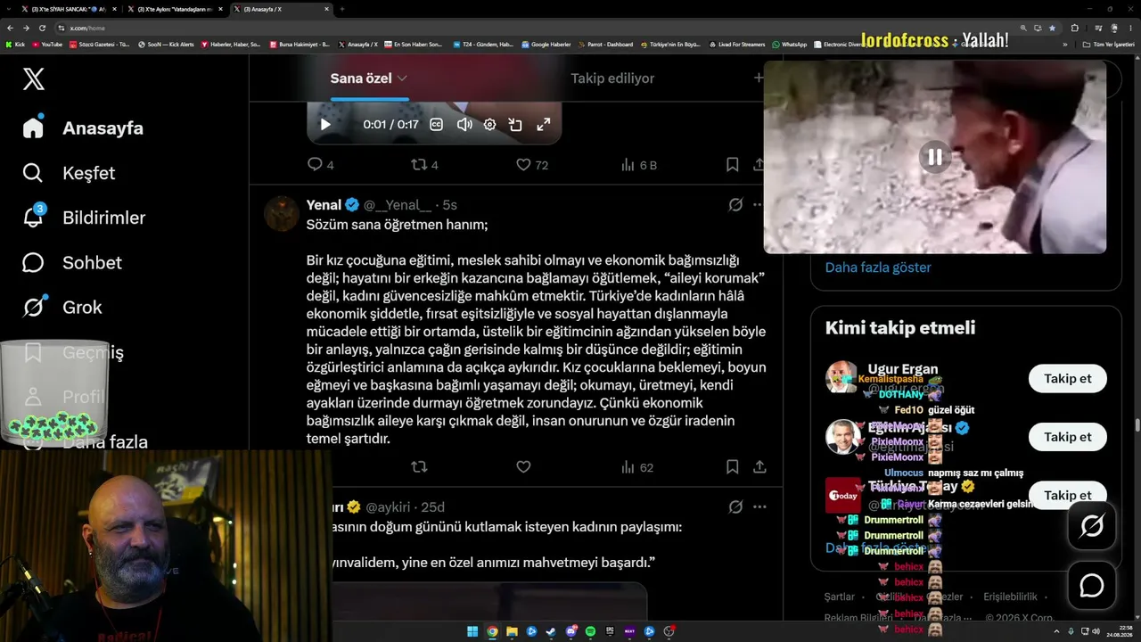Open the floating Grok button
Viewport: 1141px width, 642px height.
point(1091,526)
